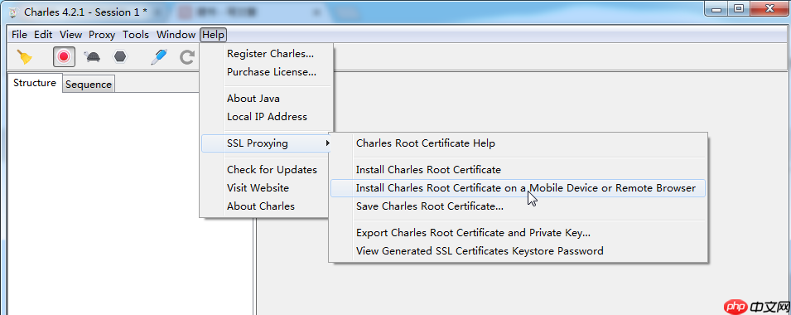Open the Window menu

click(176, 35)
